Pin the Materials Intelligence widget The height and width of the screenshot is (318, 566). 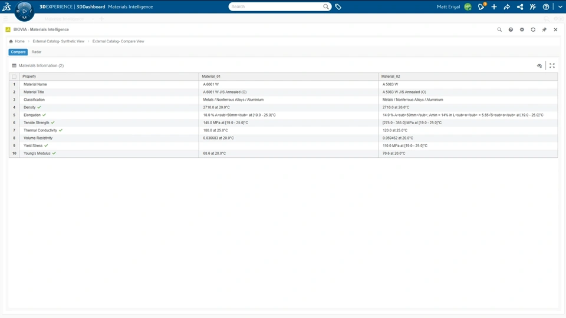pos(544,29)
